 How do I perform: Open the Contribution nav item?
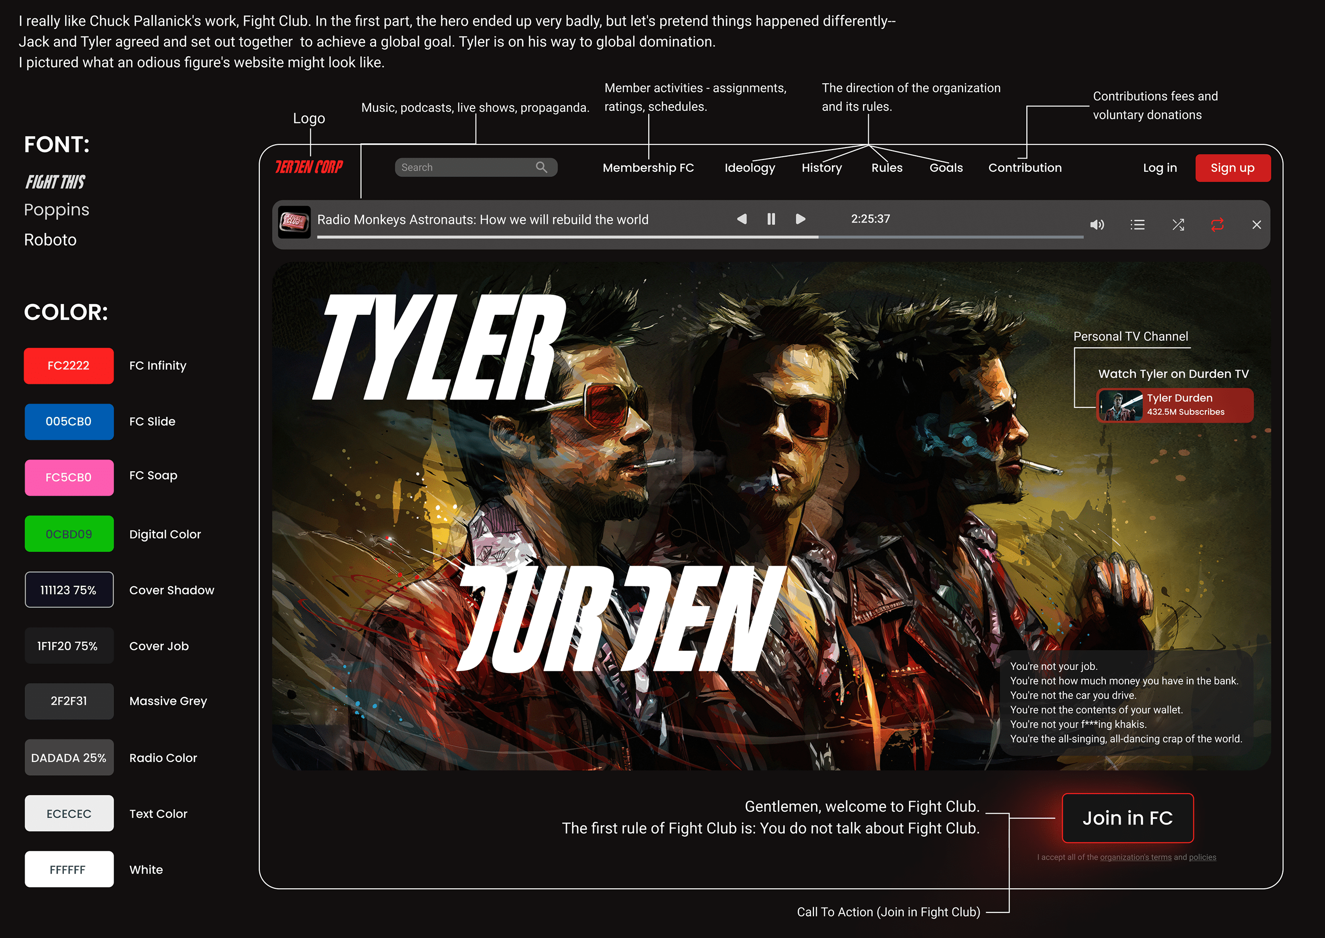click(1025, 168)
